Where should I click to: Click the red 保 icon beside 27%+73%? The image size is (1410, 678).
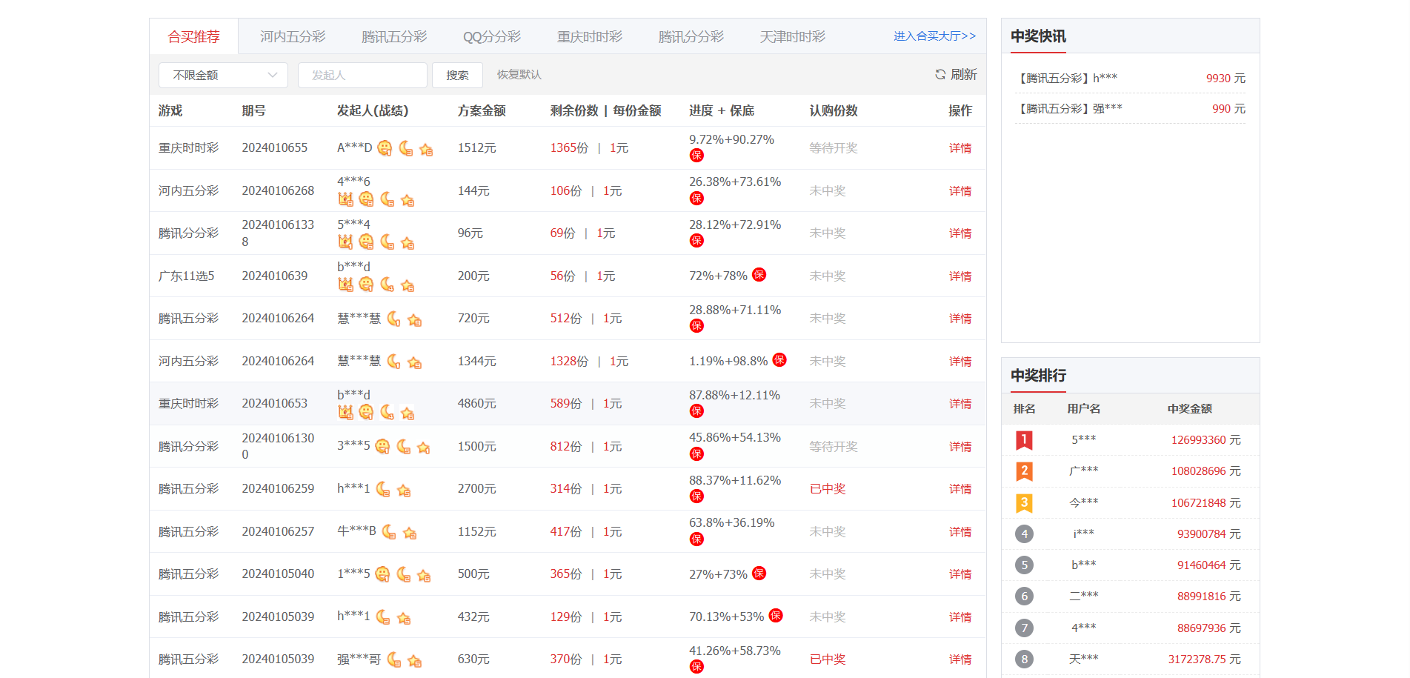coord(759,574)
